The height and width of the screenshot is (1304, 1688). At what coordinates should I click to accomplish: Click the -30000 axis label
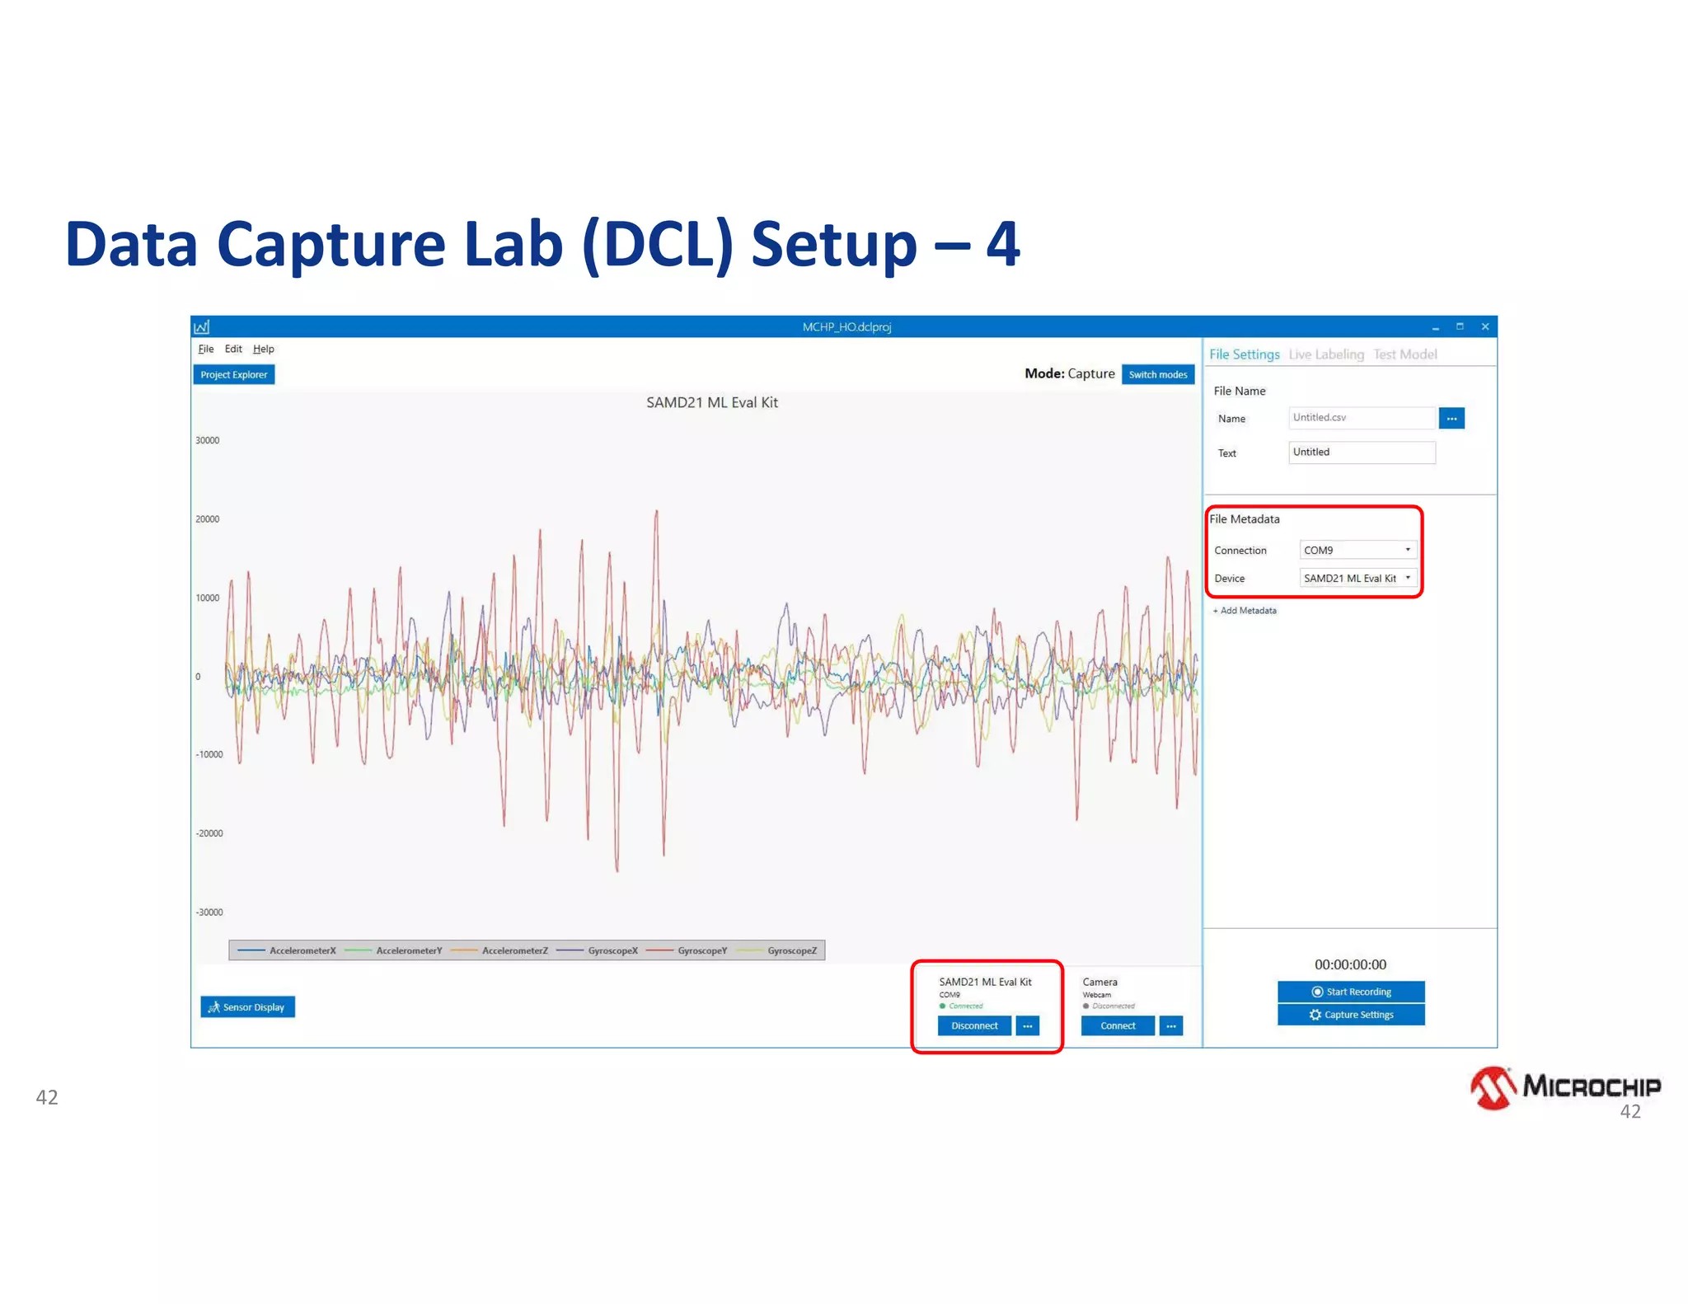[209, 912]
